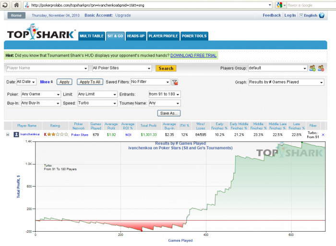The height and width of the screenshot is (246, 336).
Task: Open the Limit dropdown
Action: [97, 94]
